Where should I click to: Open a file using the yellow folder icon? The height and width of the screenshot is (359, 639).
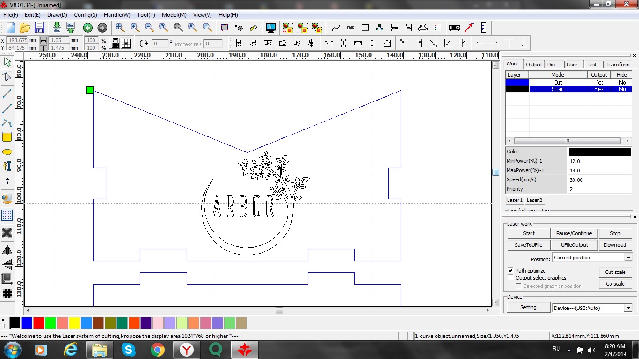point(25,28)
